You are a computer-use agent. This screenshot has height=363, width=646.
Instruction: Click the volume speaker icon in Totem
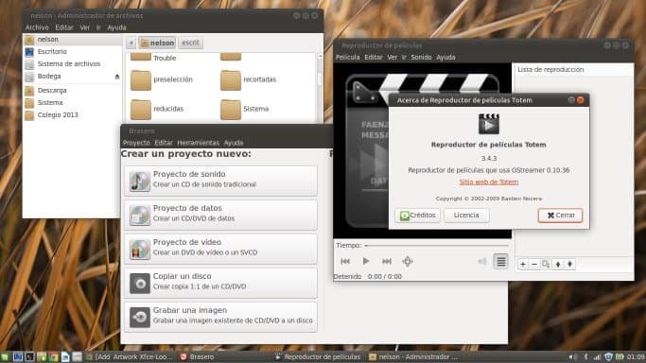(482, 261)
